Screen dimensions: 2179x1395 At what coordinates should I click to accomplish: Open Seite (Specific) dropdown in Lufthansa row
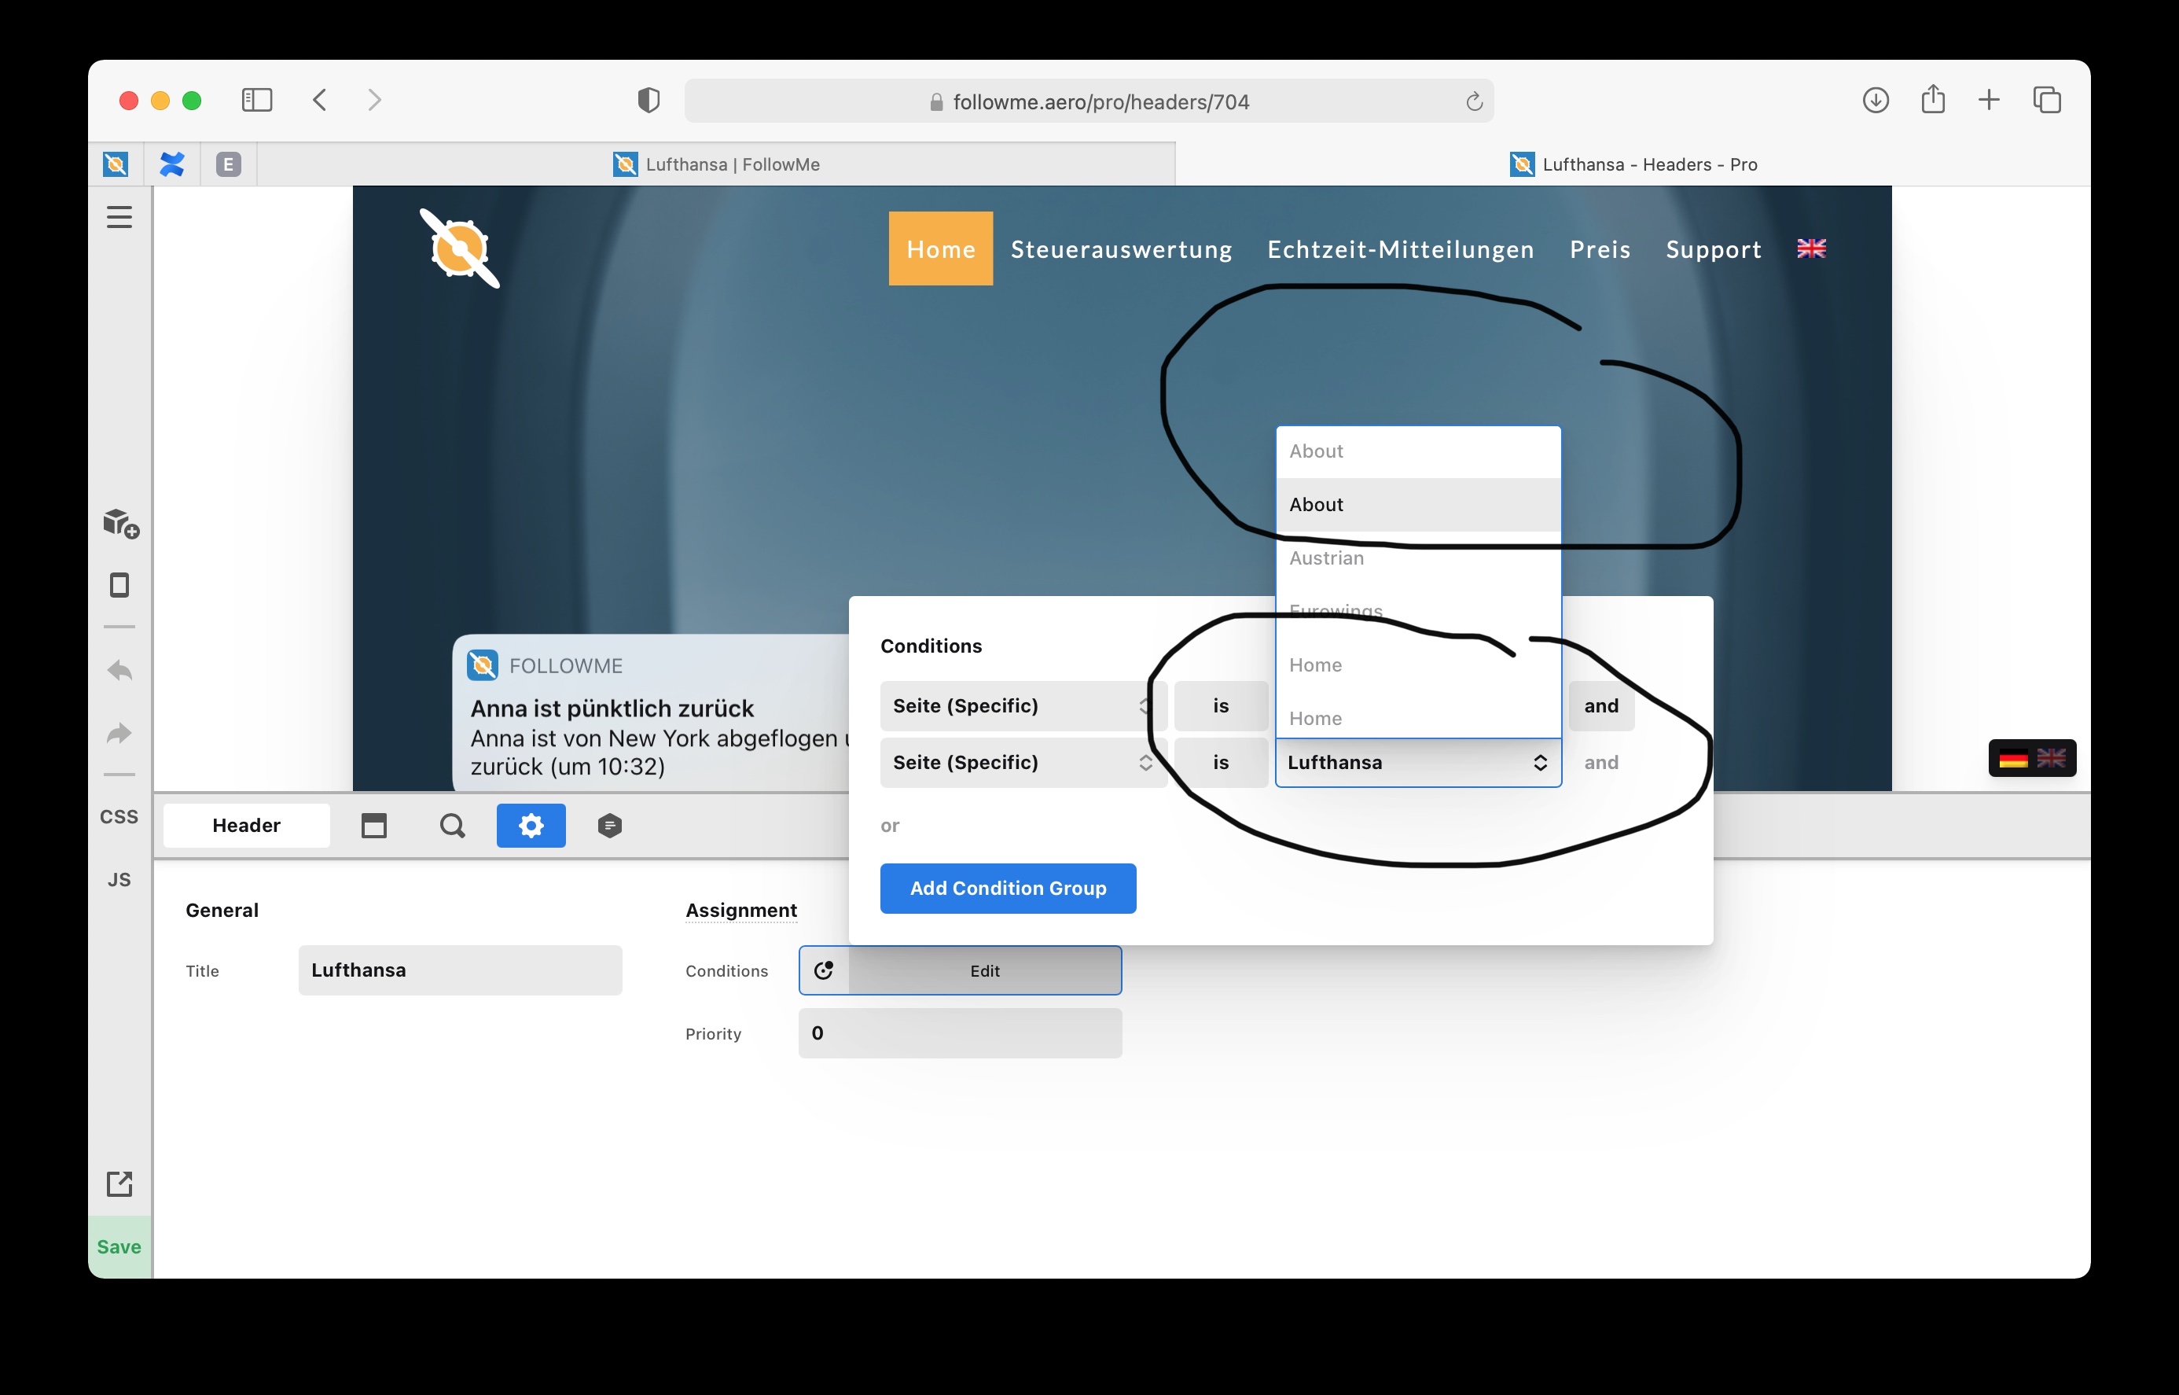pos(1023,763)
